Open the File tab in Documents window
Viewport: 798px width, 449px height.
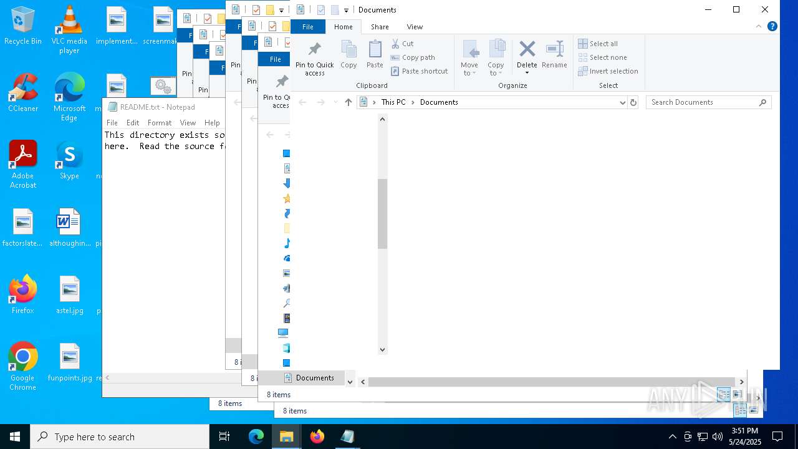pyautogui.click(x=308, y=27)
